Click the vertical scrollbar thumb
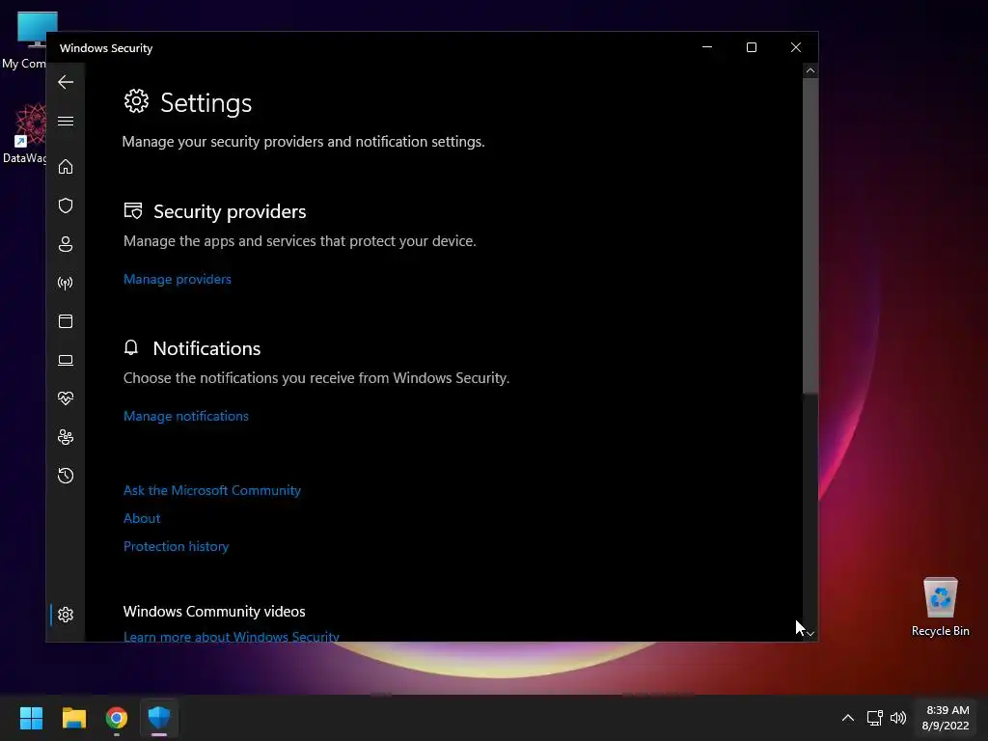Screen dimensions: 988x741 pos(810,235)
